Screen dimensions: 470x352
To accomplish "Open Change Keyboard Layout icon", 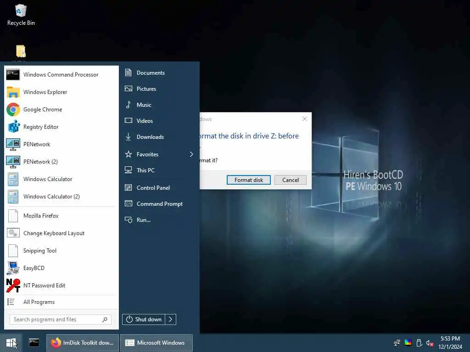I will point(13,233).
